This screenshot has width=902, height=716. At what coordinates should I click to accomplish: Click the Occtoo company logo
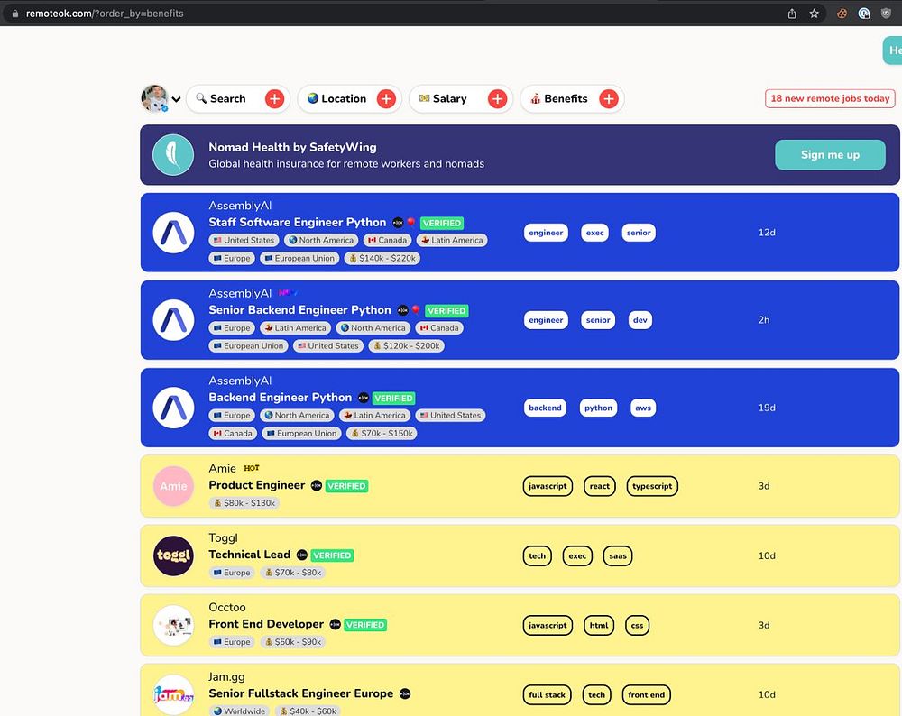coord(173,625)
